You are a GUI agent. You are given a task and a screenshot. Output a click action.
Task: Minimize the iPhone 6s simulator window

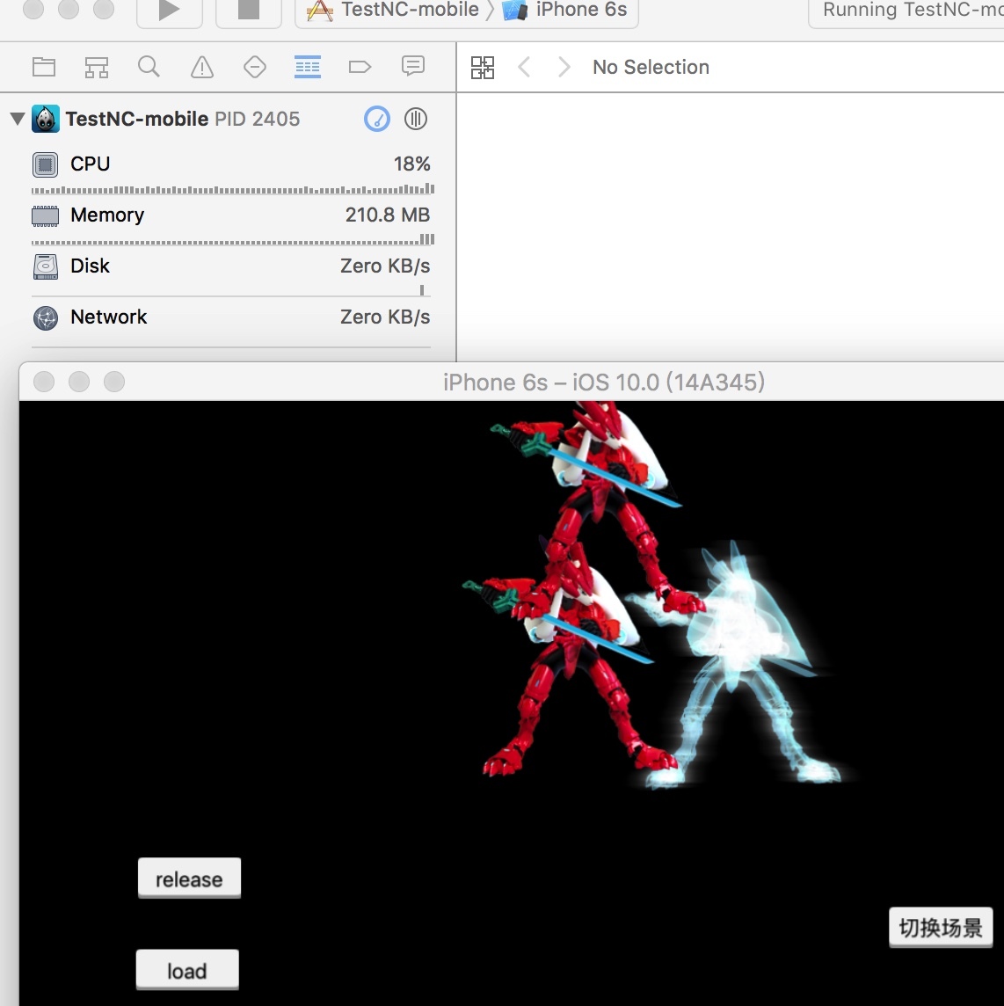79,381
